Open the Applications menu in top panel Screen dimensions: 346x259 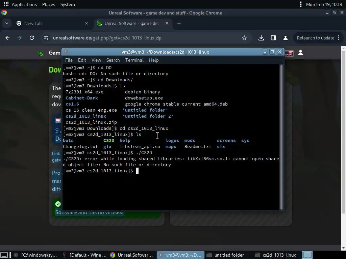pyautogui.click(x=24, y=4)
